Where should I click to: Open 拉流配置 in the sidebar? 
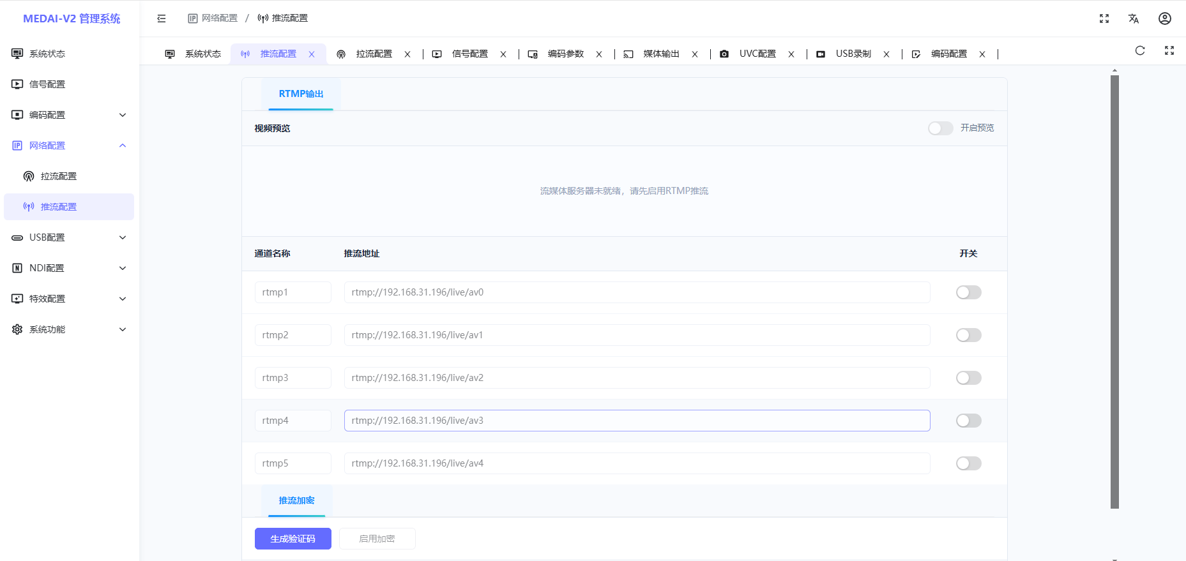pos(69,176)
